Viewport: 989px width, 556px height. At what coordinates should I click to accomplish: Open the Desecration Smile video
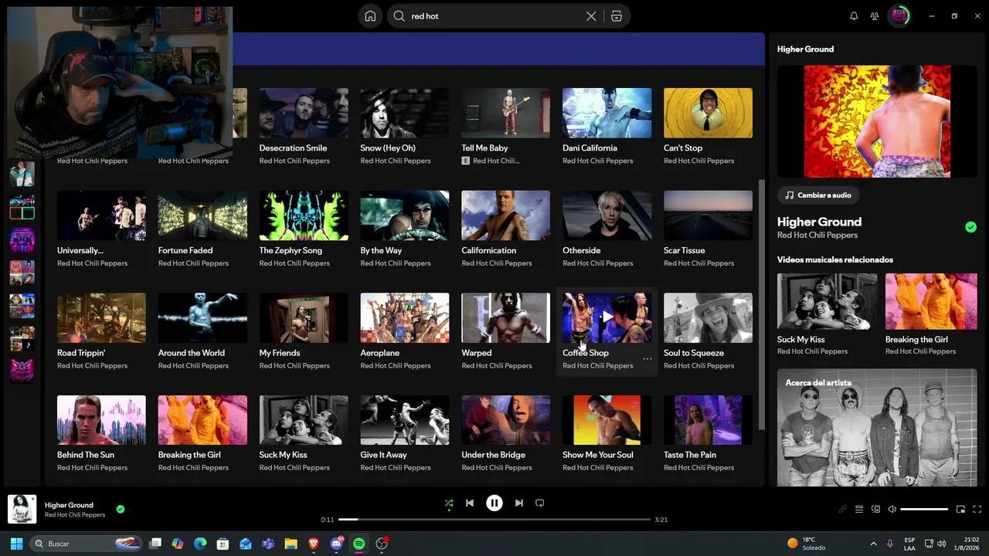coord(304,113)
